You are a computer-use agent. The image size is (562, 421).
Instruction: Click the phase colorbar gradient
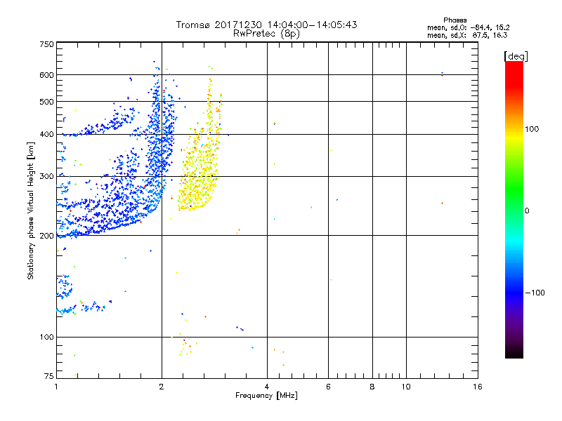coord(514,209)
